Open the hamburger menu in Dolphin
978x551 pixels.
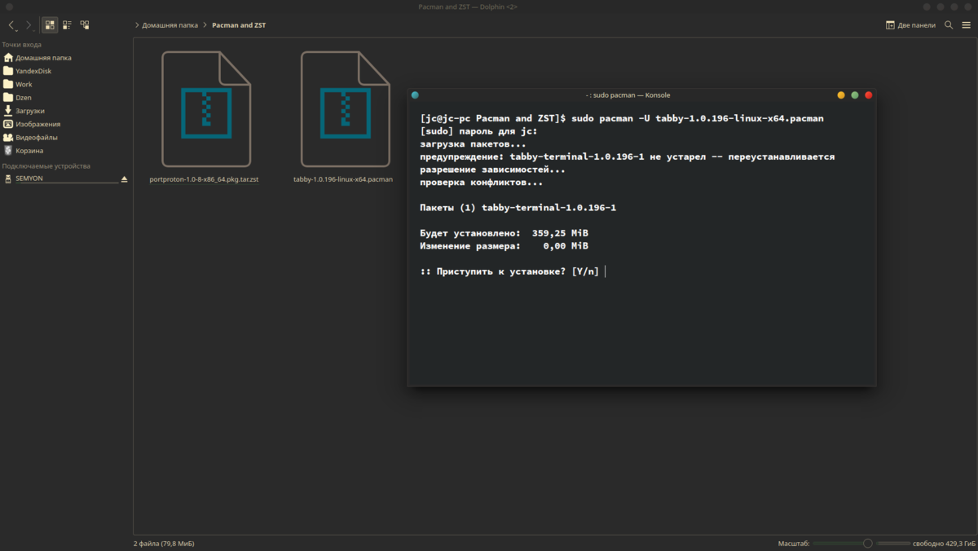click(966, 25)
